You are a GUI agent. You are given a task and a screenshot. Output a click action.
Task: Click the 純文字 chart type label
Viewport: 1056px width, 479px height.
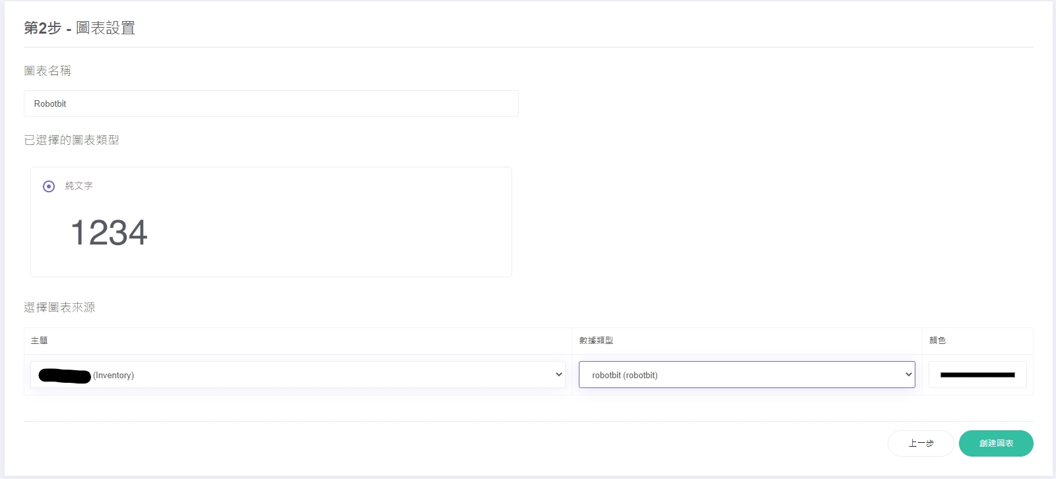pos(79,186)
